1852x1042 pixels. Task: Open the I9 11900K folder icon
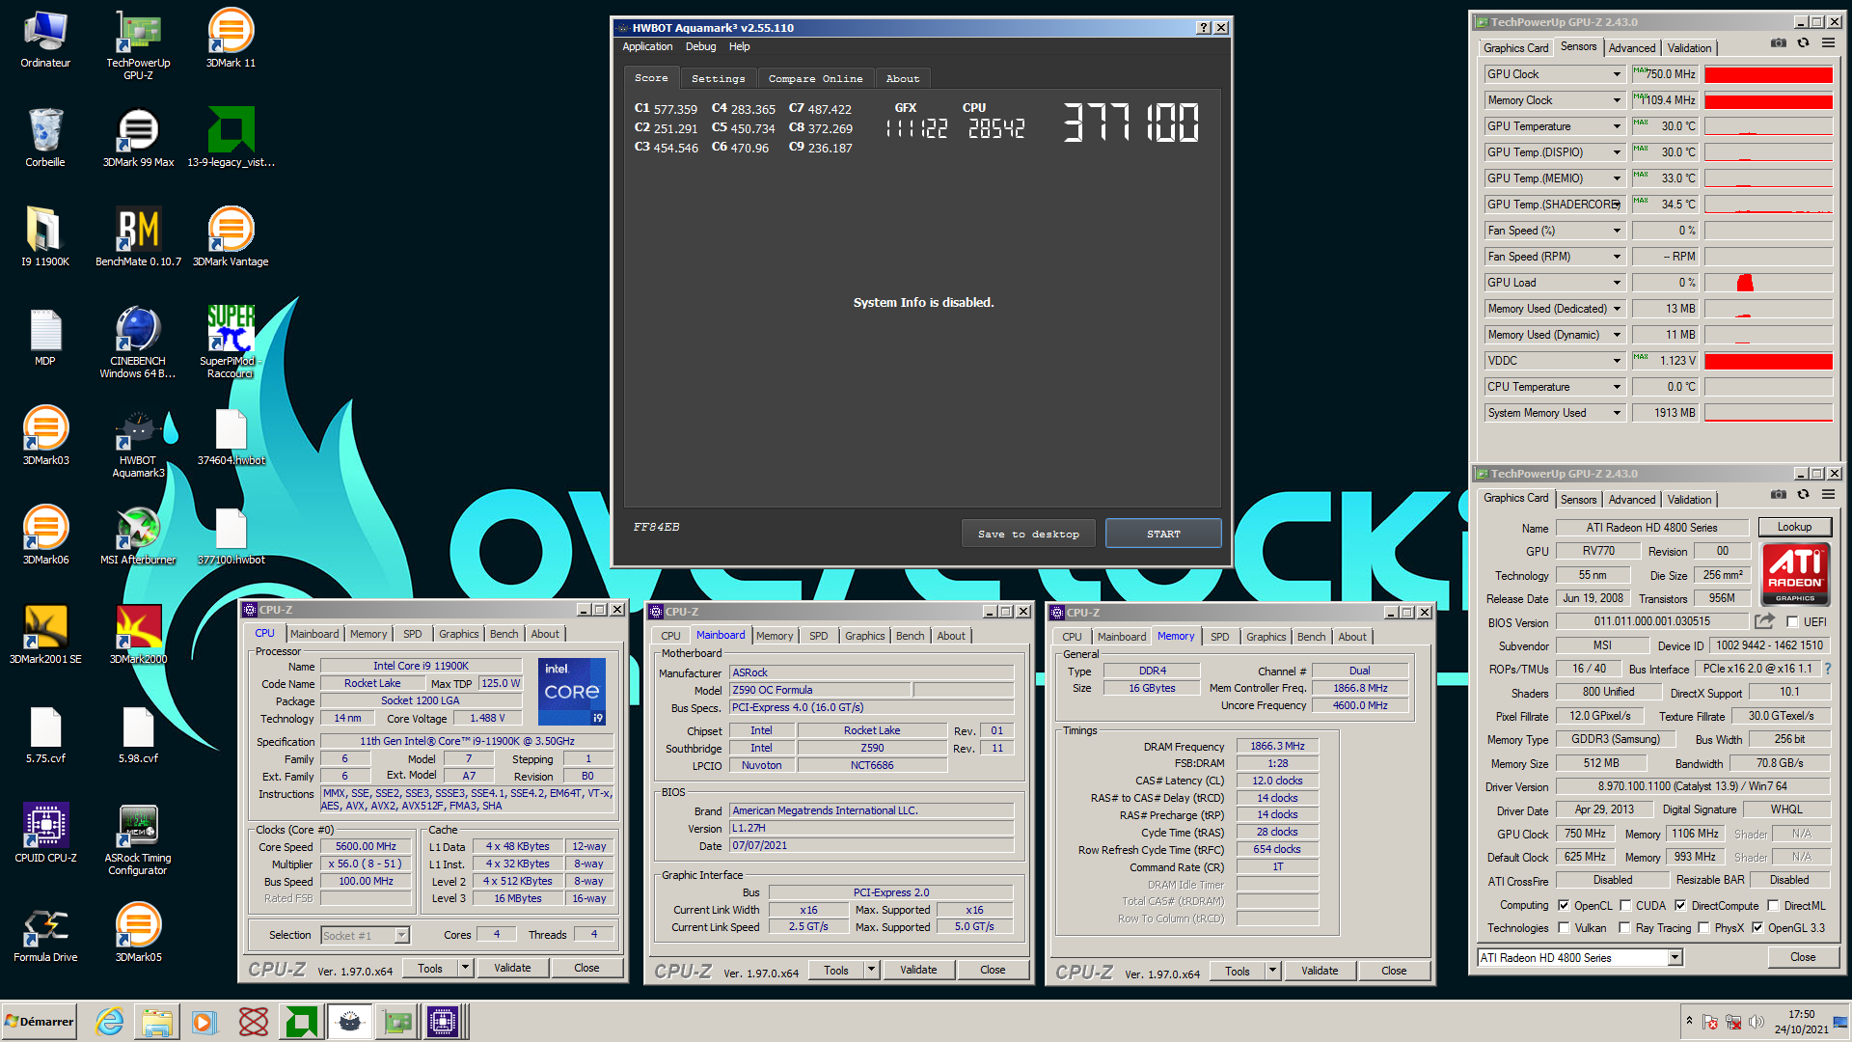[45, 237]
